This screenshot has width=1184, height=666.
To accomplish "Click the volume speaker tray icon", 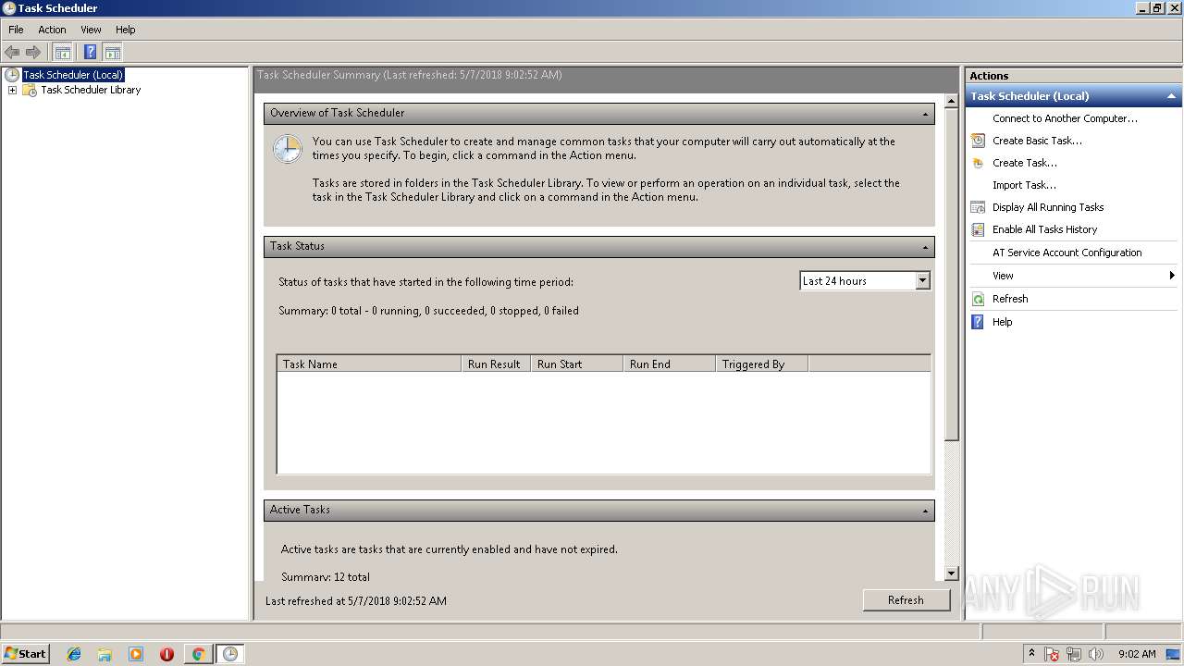I will [1096, 654].
